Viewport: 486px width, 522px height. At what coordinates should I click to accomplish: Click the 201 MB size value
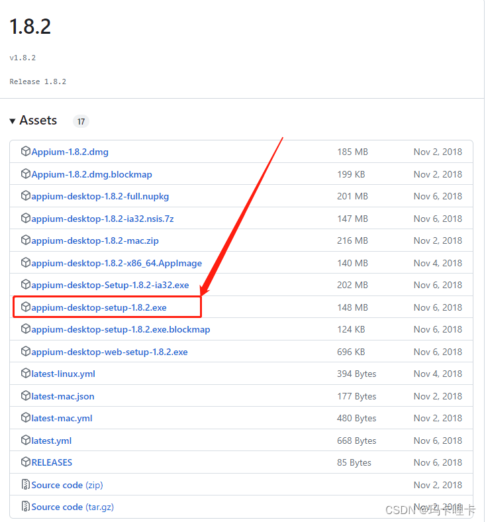point(353,197)
